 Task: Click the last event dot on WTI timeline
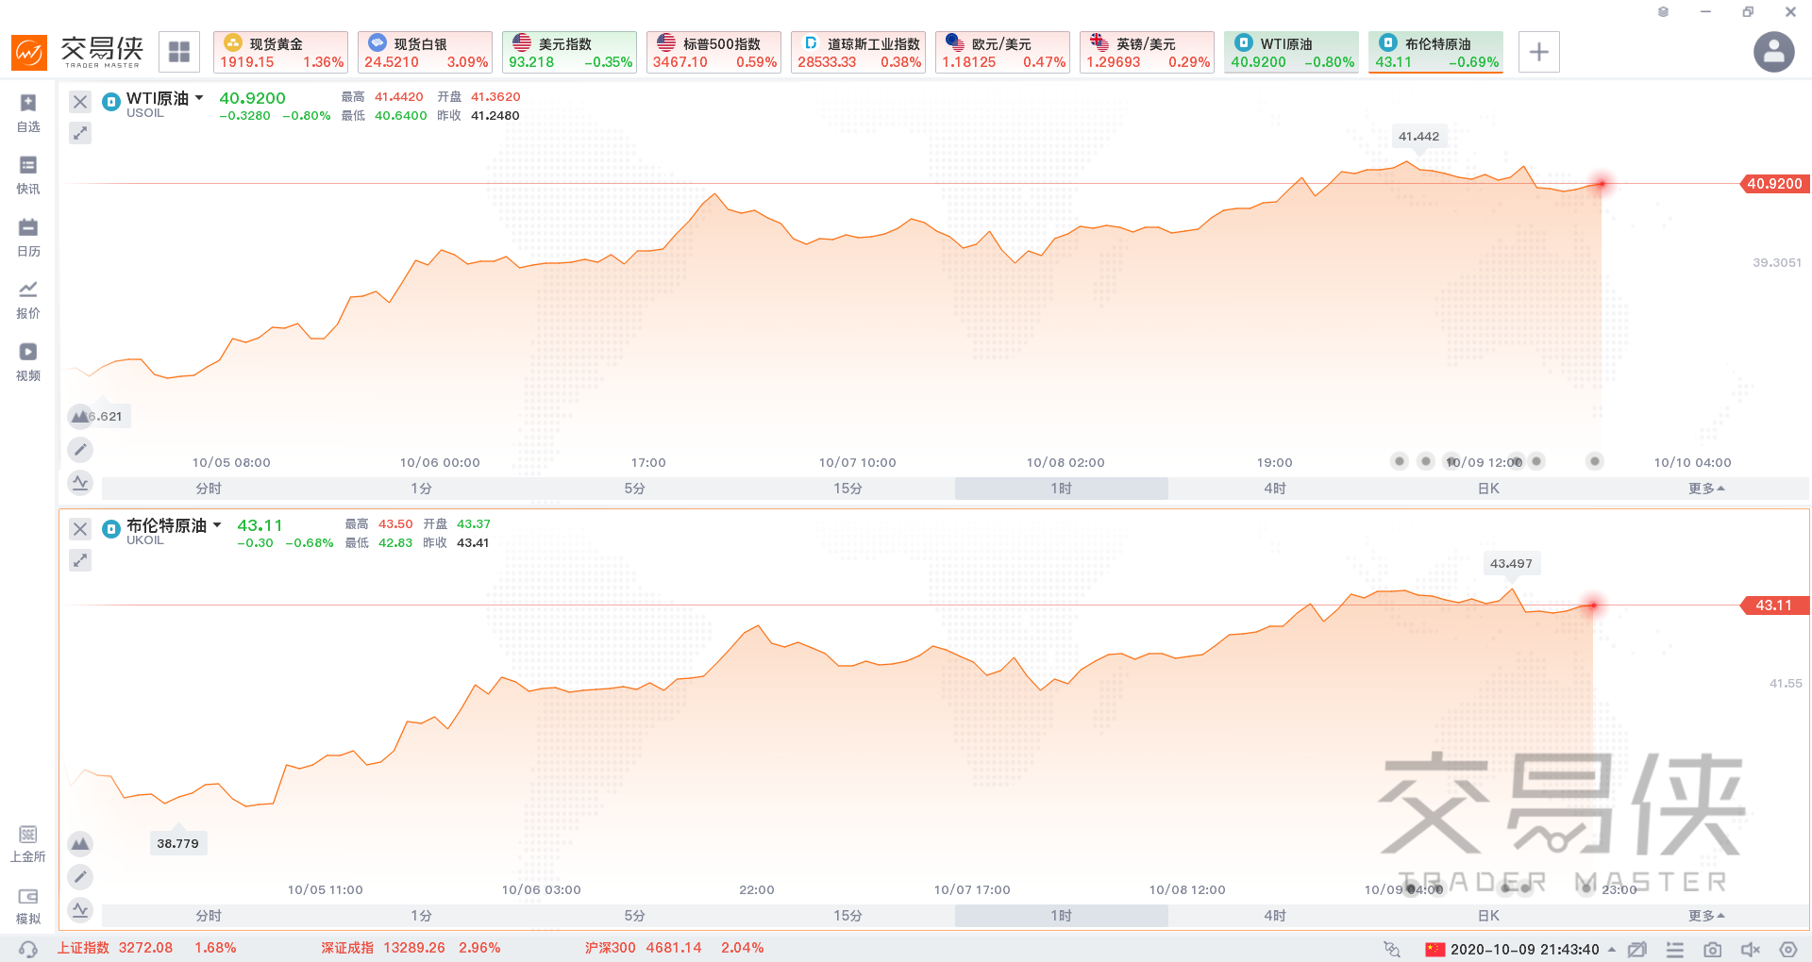1595,461
